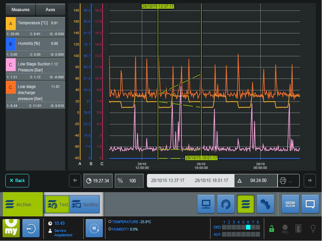Click the green unlocked padlock icon
This screenshot has width=322, height=241.
272,228
